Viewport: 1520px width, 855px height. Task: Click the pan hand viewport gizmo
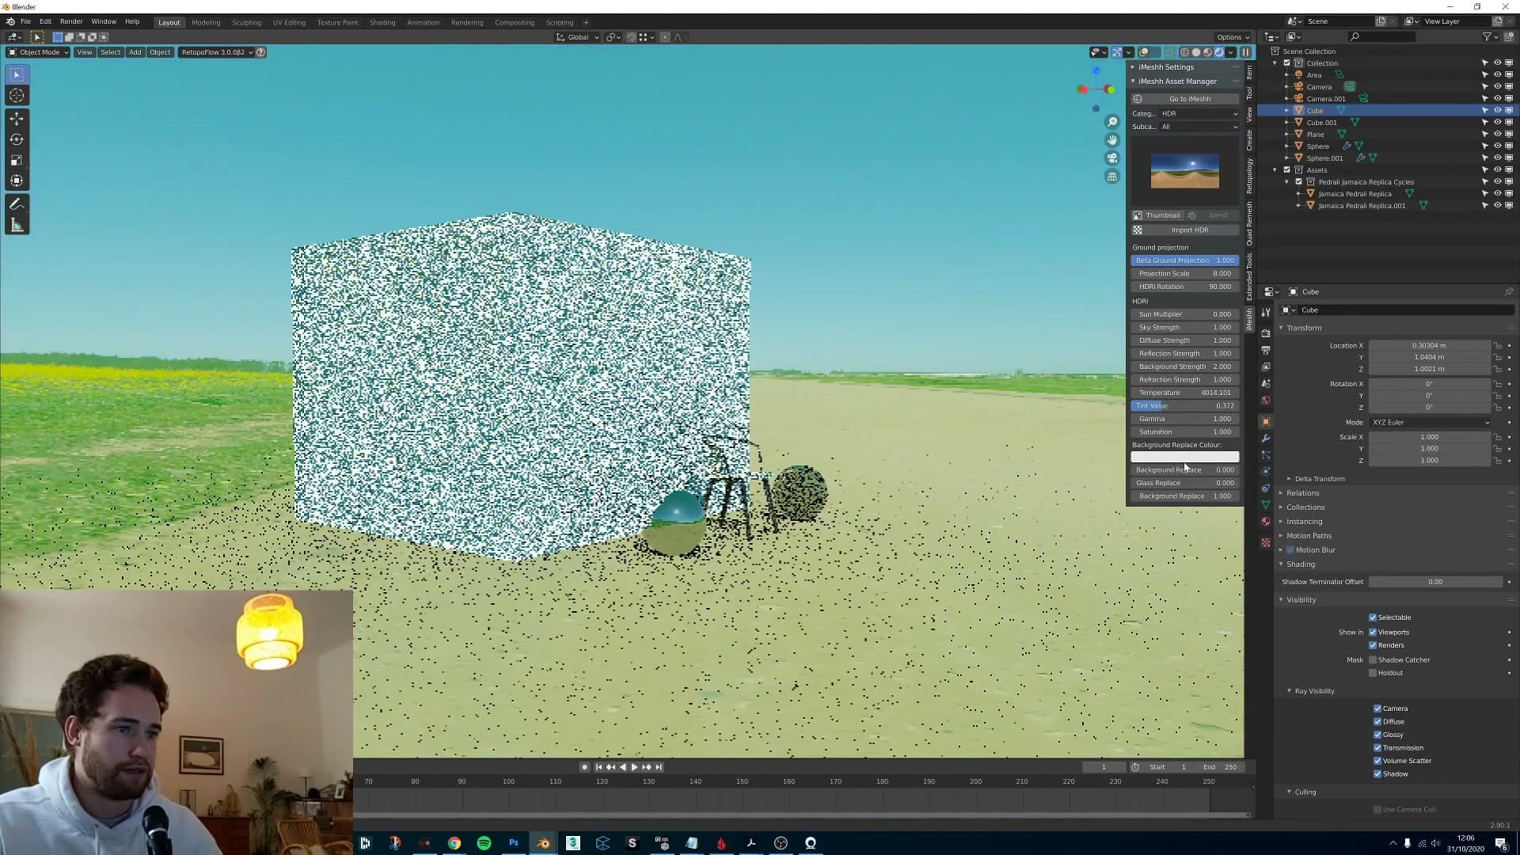point(1112,140)
